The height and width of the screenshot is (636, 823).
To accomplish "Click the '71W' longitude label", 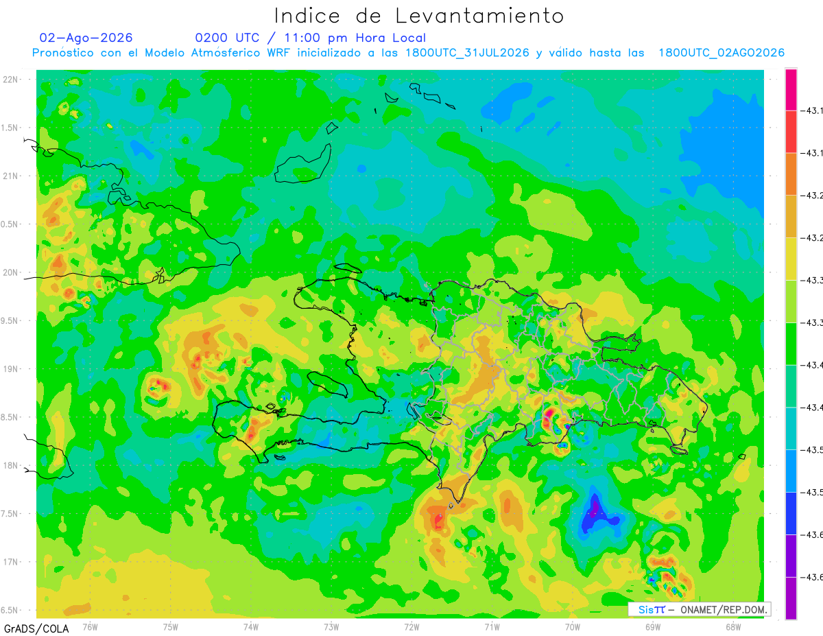I will point(492,626).
